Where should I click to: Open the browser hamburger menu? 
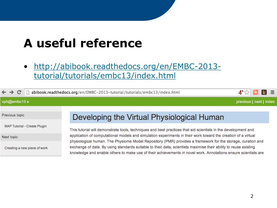(272, 92)
